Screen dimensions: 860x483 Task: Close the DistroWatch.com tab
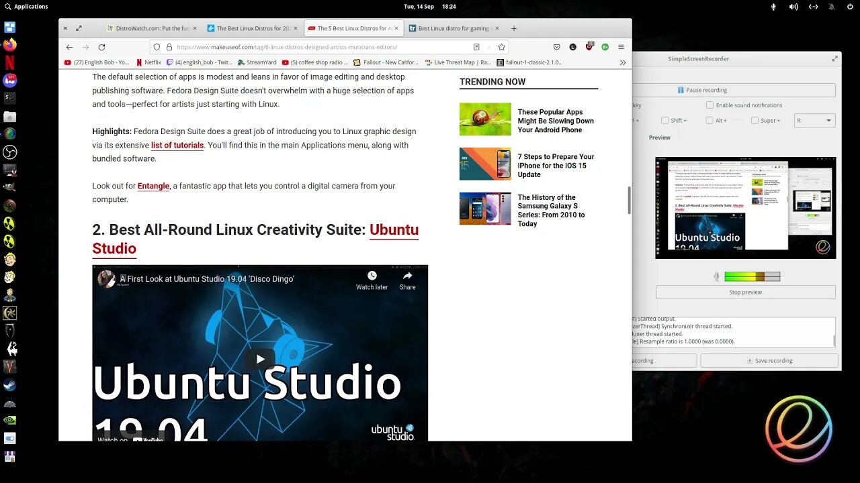(195, 28)
